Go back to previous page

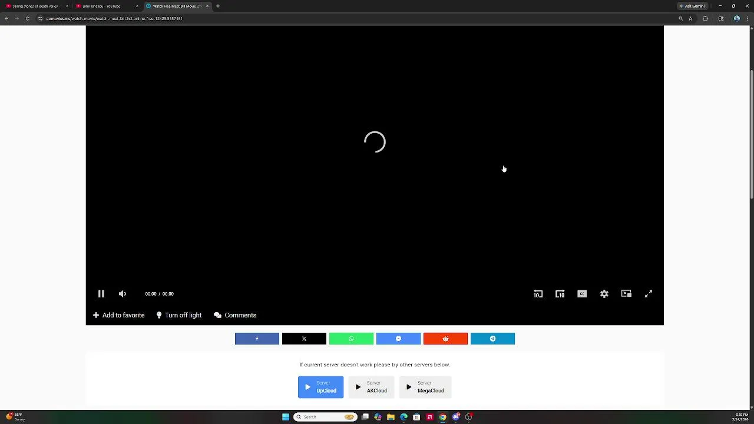tap(6, 18)
